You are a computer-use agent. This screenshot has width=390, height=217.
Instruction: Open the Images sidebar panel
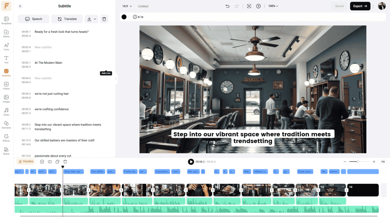click(6, 99)
